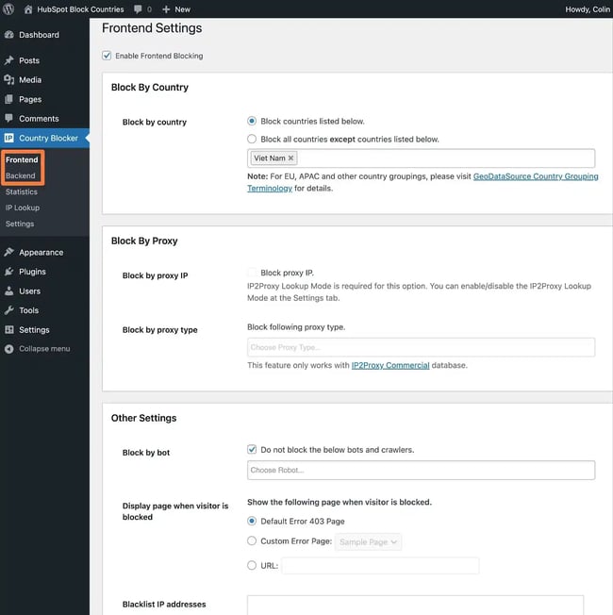
Task: Select Block all countries except listed radio
Action: point(252,139)
